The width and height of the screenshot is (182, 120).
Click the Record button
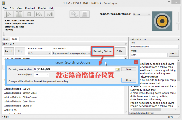(x=9, y=51)
